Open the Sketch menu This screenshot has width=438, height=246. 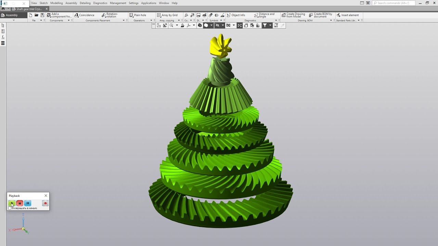point(43,3)
